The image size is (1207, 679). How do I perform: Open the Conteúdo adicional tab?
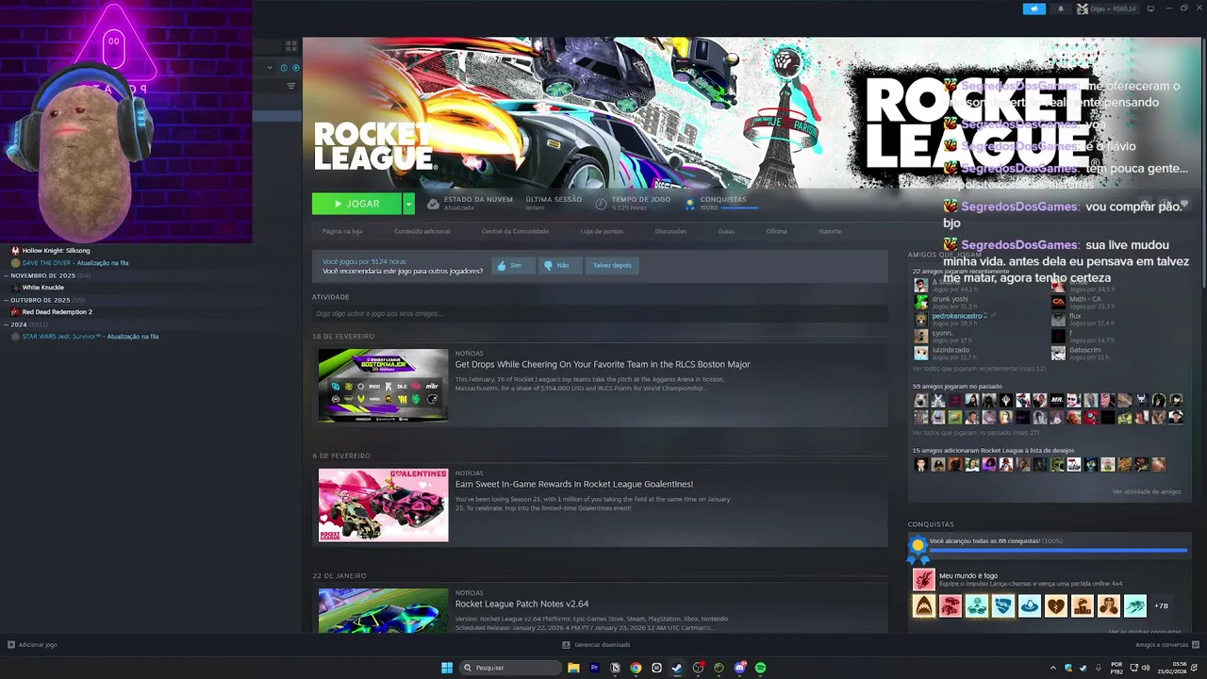coord(422,231)
